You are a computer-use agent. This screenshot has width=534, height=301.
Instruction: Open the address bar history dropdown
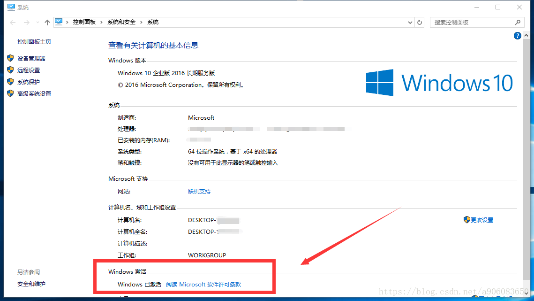410,23
